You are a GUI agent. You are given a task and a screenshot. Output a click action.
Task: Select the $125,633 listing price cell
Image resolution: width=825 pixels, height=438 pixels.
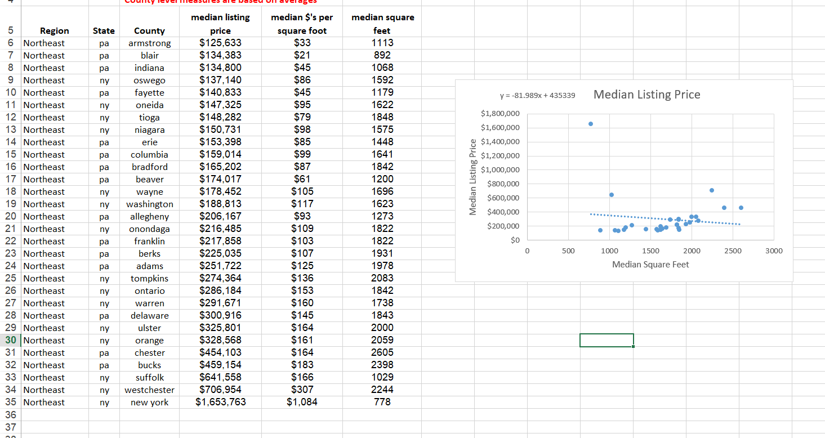pos(220,43)
